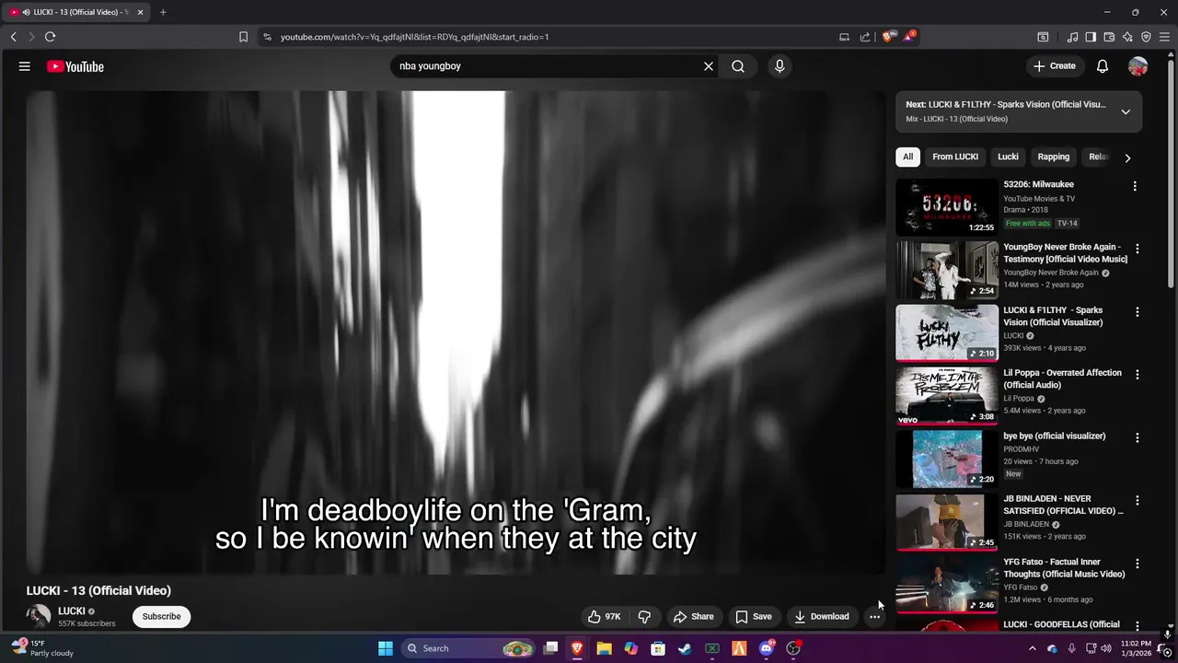Open options for 53206: Milwaukee

[1135, 186]
